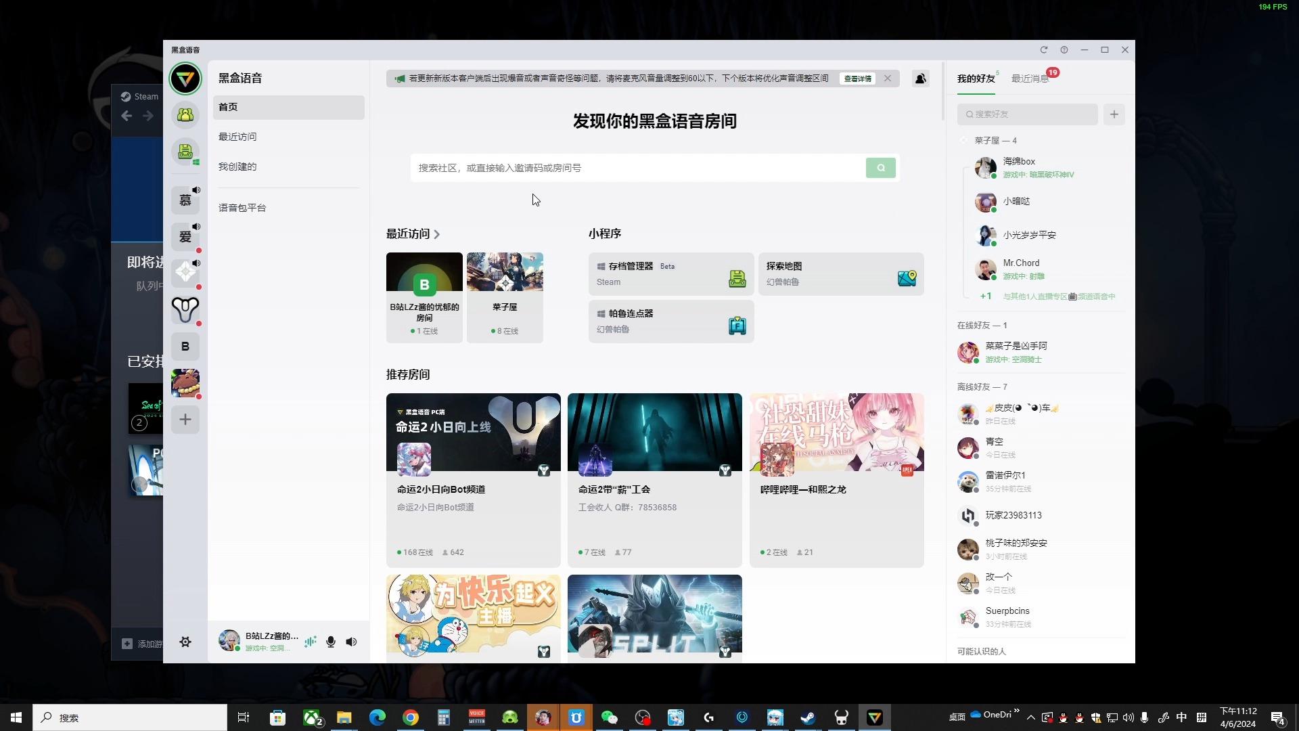Open the '探索地图' mini program
The width and height of the screenshot is (1299, 731).
tap(841, 273)
